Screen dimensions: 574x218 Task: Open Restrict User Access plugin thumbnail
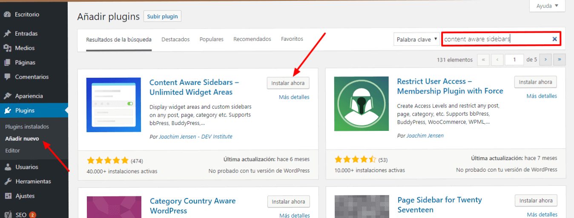362,104
